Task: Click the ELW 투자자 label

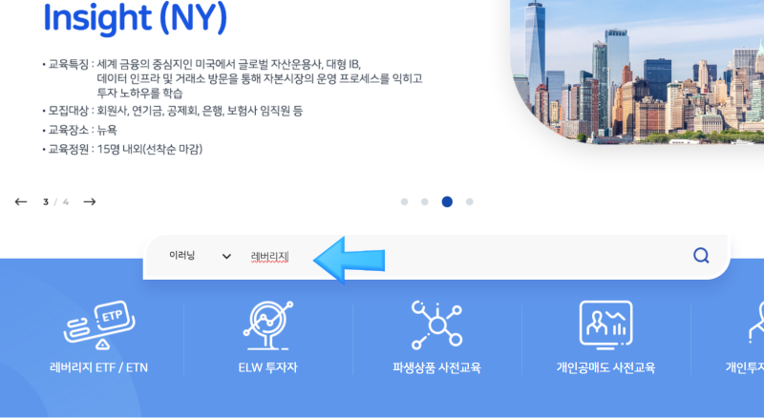Action: click(268, 367)
